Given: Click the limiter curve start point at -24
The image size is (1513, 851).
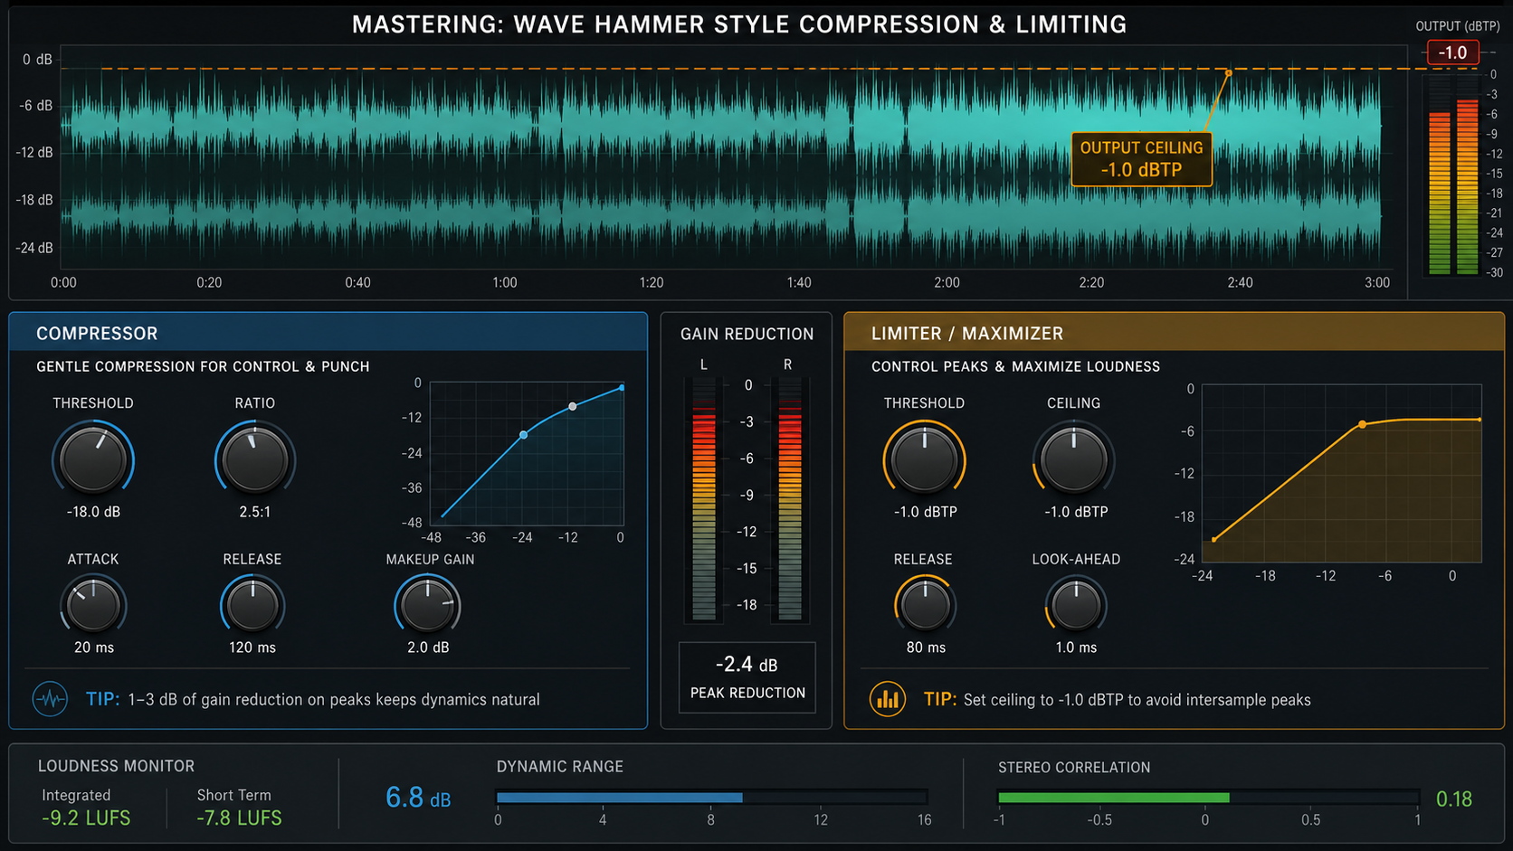Looking at the screenshot, I should [x=1213, y=540].
